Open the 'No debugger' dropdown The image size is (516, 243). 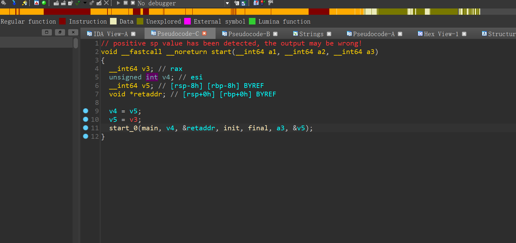[x=227, y=3]
